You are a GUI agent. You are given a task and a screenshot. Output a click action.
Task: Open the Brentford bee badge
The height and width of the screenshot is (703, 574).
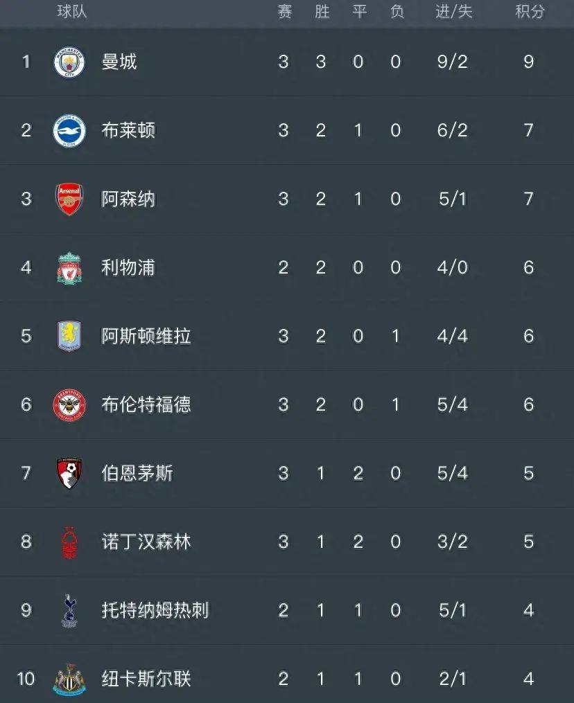(69, 405)
